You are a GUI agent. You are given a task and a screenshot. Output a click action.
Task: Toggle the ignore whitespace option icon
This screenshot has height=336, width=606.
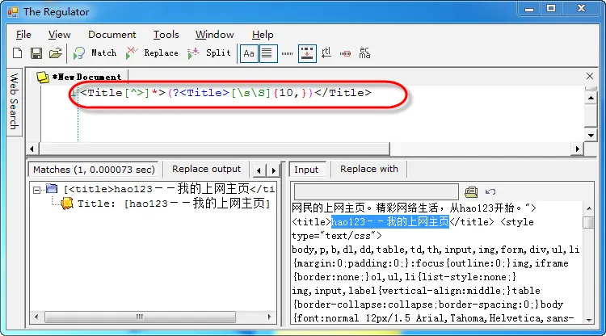tap(346, 53)
